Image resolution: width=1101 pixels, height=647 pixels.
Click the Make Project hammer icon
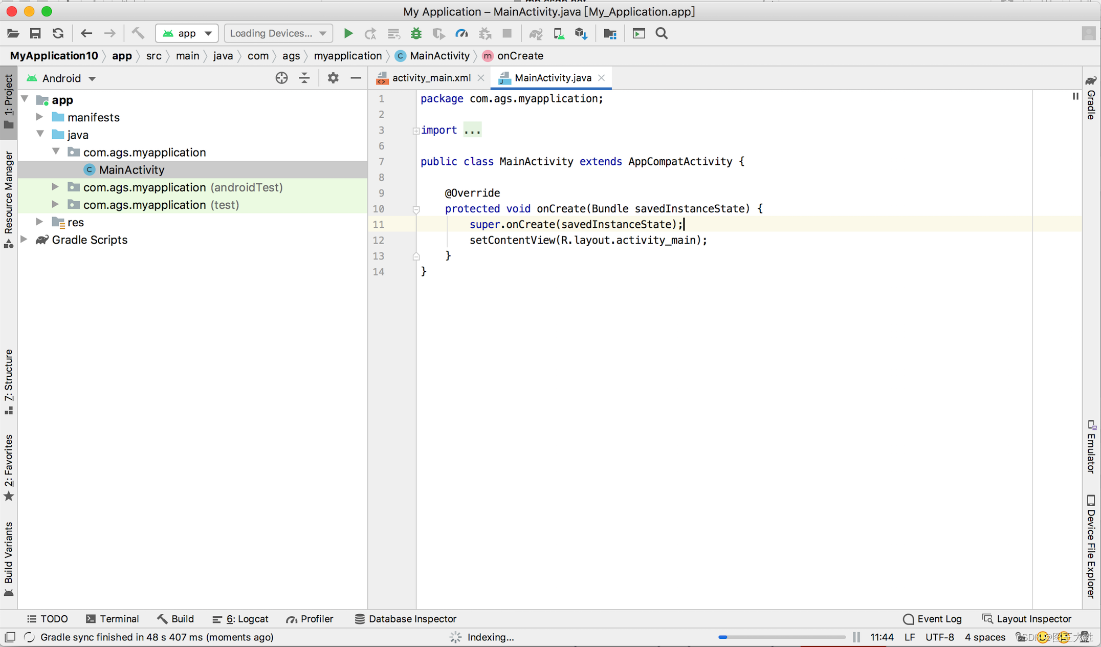point(138,34)
